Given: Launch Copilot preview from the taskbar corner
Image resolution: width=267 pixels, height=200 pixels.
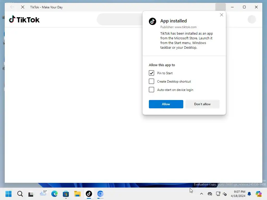Looking at the screenshot, I should point(259,194).
